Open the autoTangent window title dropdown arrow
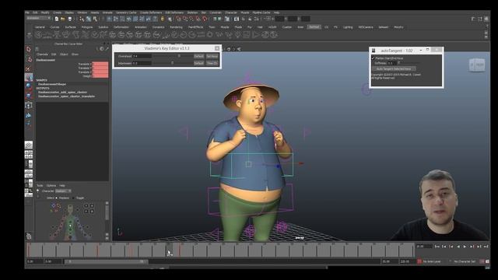The image size is (498, 280). (420, 50)
